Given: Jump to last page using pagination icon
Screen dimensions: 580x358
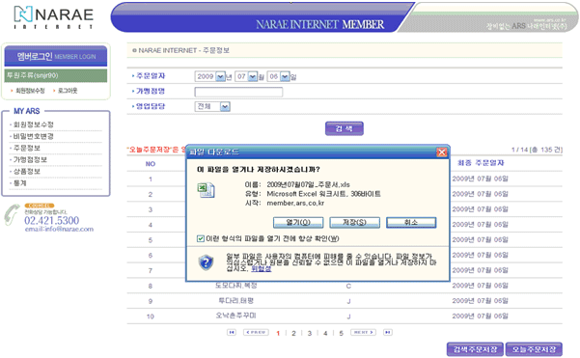Looking at the screenshot, I should coord(388,332).
